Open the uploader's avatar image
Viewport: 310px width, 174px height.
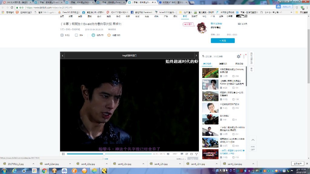[x=202, y=27]
